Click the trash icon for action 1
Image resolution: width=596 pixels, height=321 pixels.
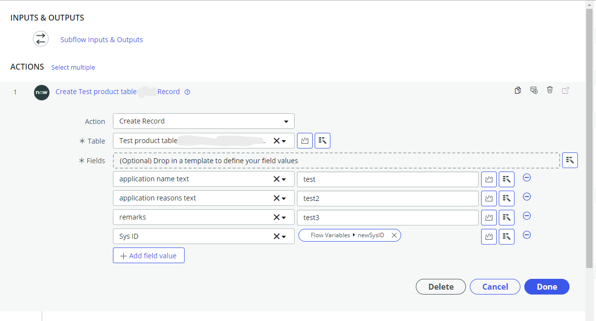pyautogui.click(x=550, y=90)
